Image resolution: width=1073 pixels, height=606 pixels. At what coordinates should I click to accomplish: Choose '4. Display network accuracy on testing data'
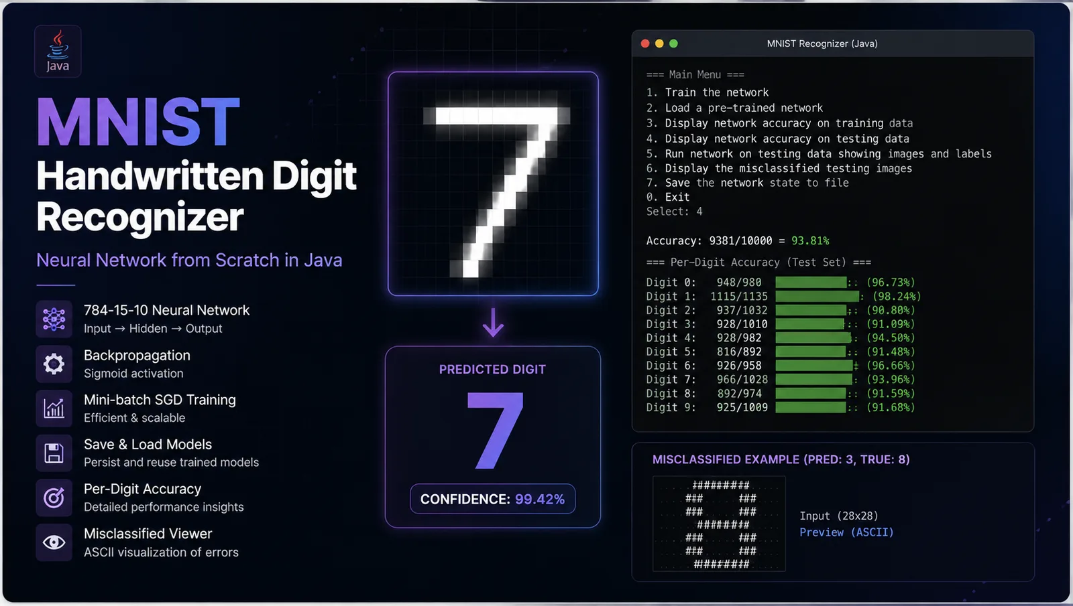click(x=778, y=139)
